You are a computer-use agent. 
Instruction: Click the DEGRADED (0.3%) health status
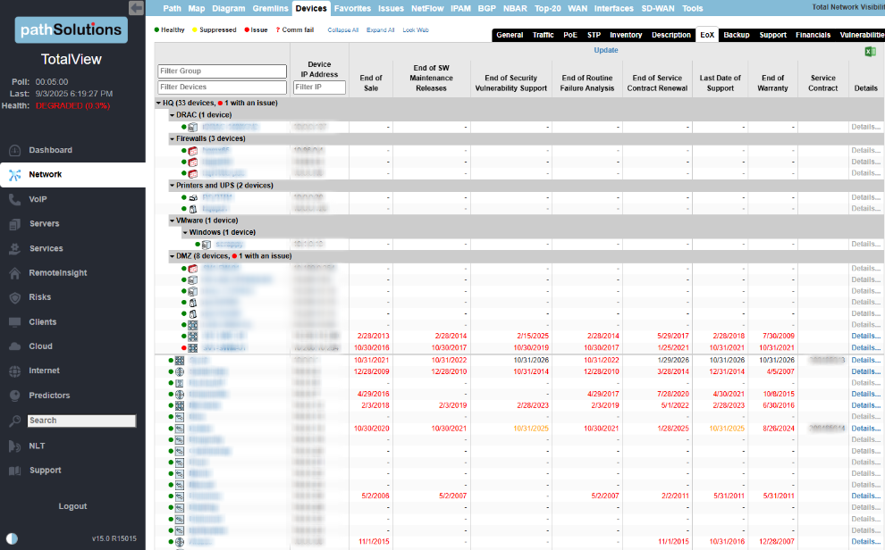(72, 106)
